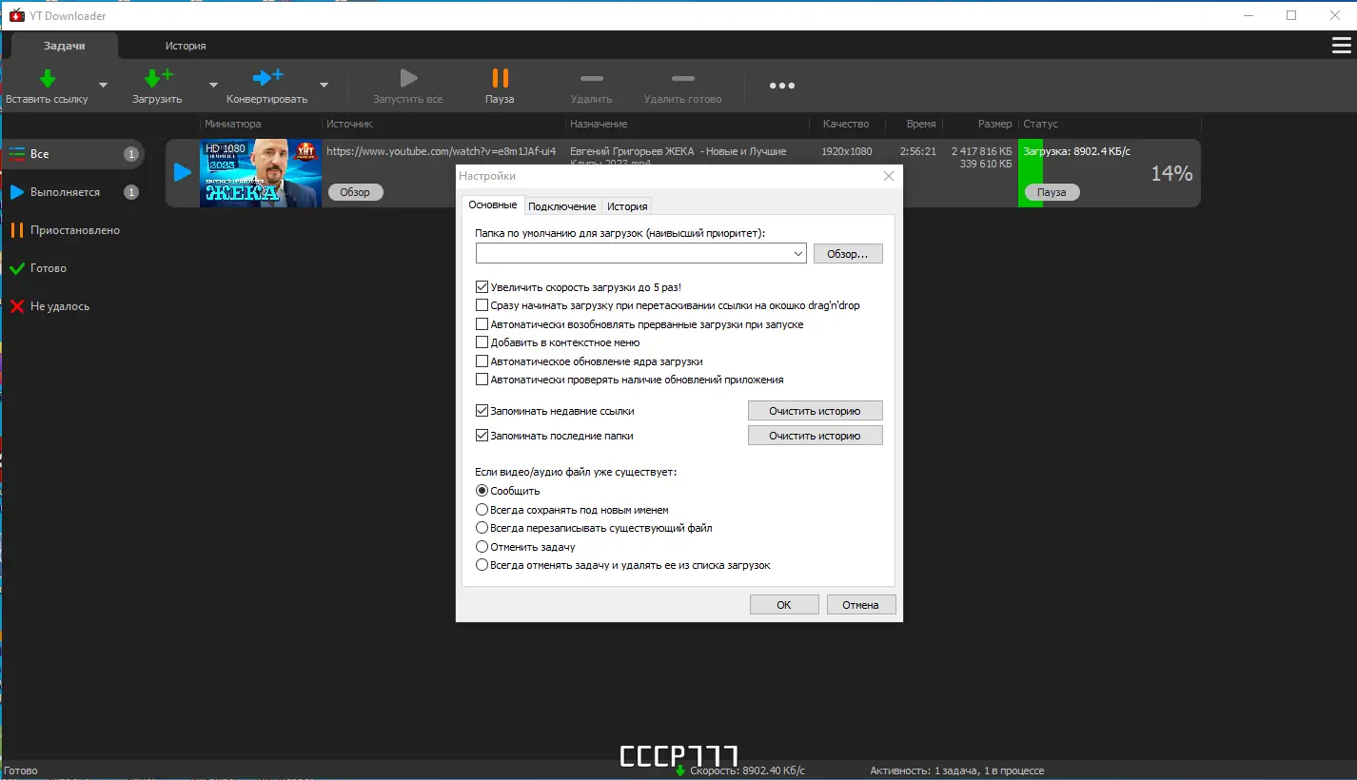Switch to the Задачи tab

click(x=64, y=46)
